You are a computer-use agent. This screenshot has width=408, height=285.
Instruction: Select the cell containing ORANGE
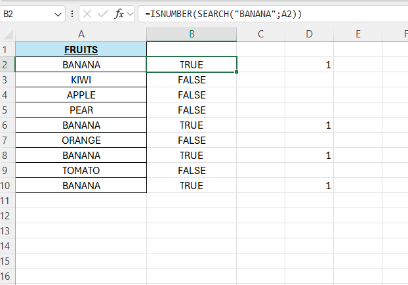[x=81, y=140]
